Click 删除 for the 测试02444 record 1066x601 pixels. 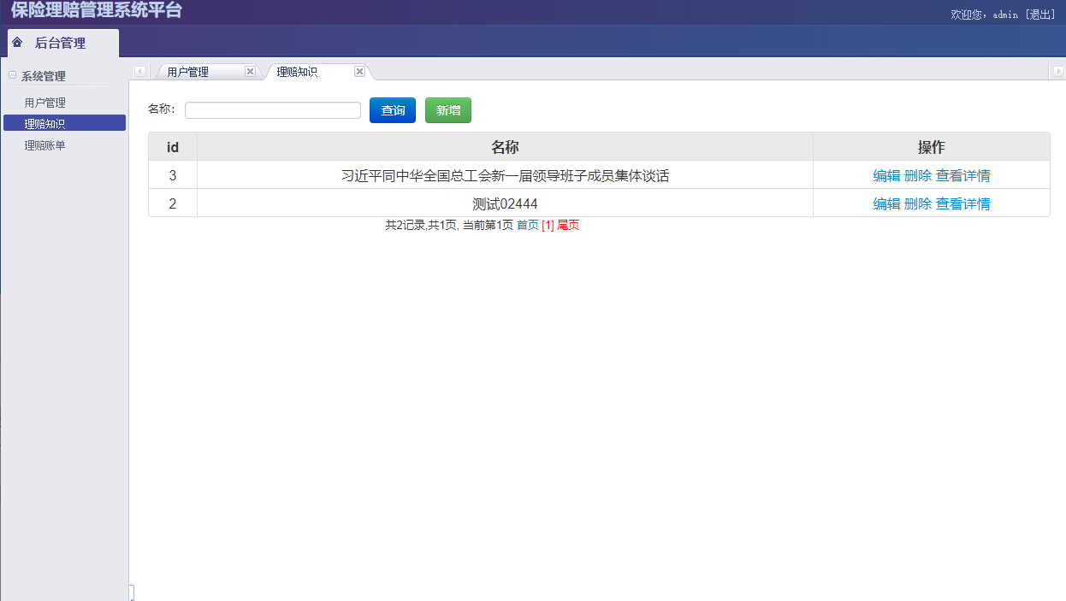click(x=915, y=203)
